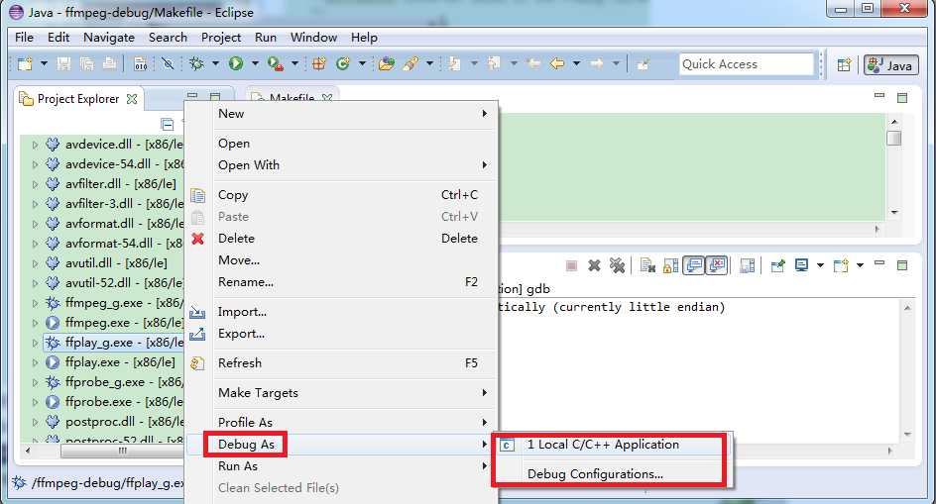Viewport: 936px width, 504px height.
Task: Click the Debug bug toolbar icon
Action: [196, 63]
